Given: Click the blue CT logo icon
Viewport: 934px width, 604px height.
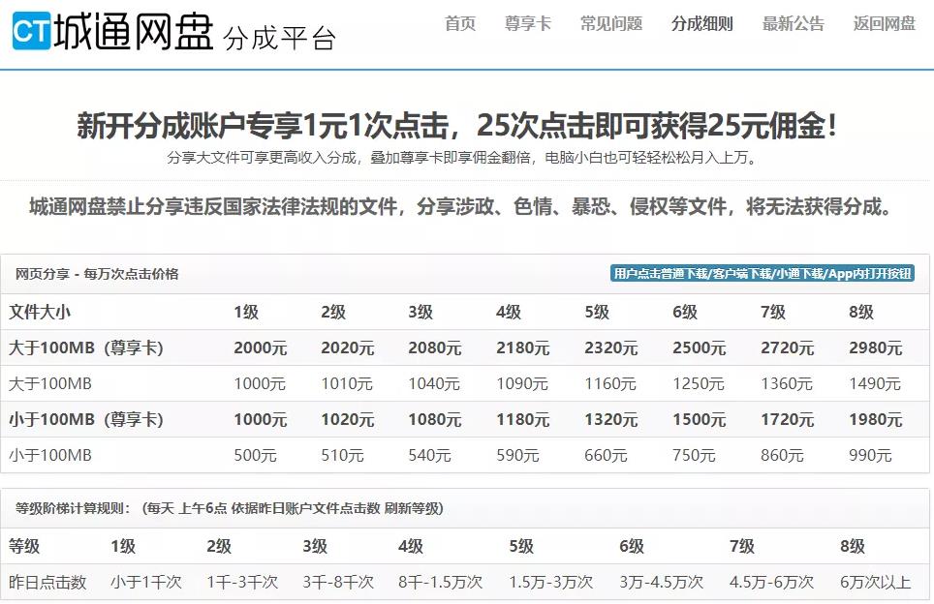Looking at the screenshot, I should 32,30.
